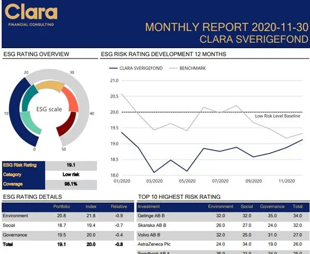The height and width of the screenshot is (254, 310).
Task: Click the ESG RISK RATING DEVELOPMENT 12 MONTHS heading
Action: 163,54
